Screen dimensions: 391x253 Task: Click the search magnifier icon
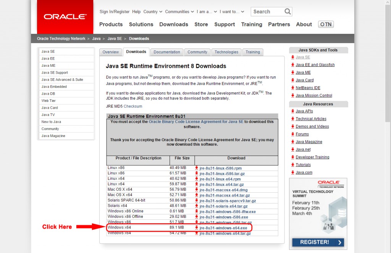[x=288, y=11]
